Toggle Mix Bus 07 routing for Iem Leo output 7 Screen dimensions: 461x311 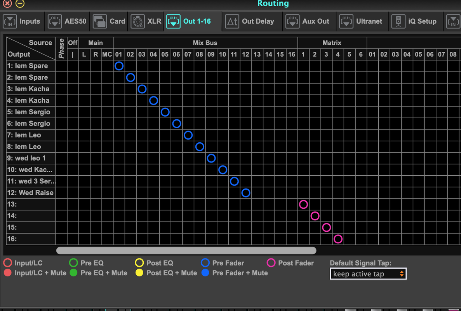[188, 135]
